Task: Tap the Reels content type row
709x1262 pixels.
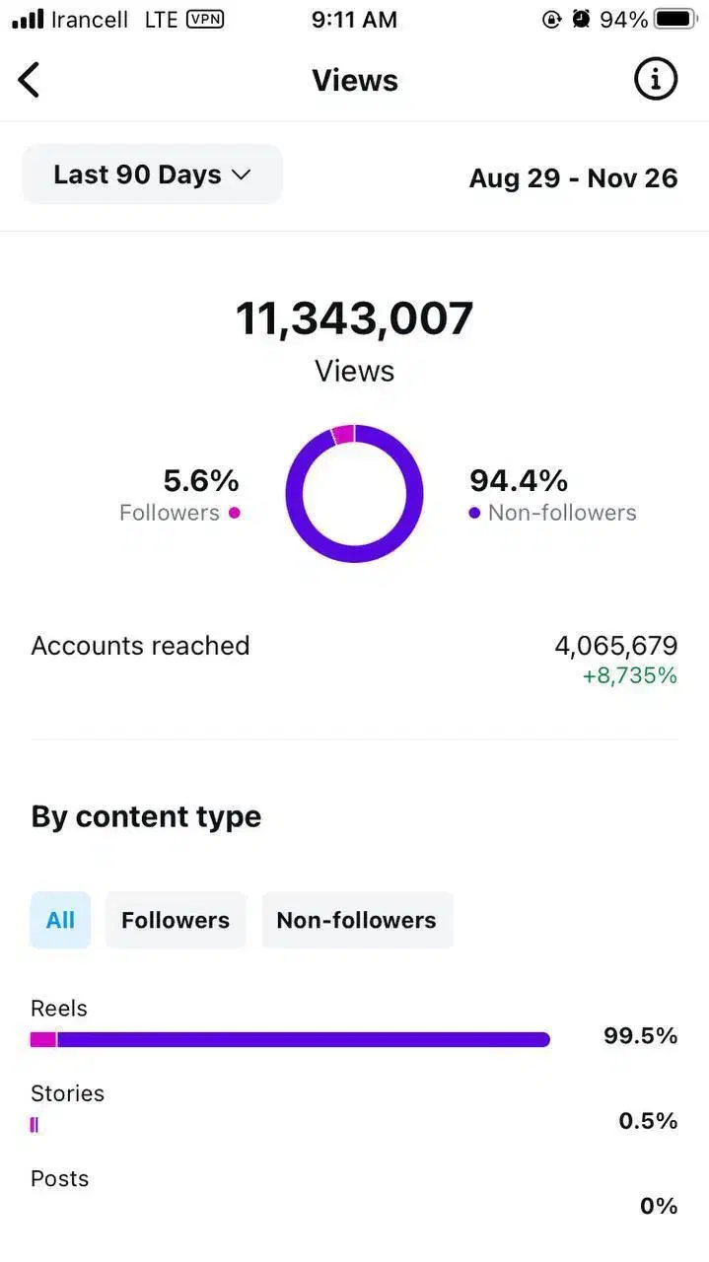Action: pyautogui.click(x=354, y=1022)
